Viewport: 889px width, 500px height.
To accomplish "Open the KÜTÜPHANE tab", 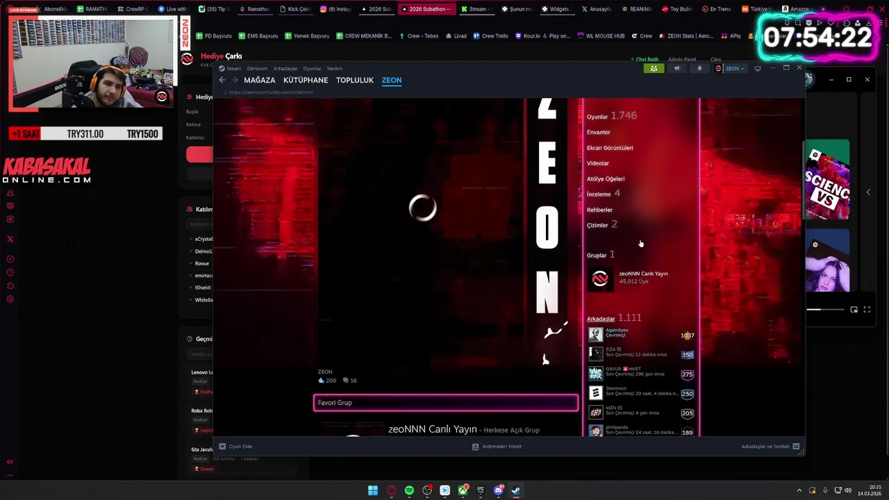I will (306, 80).
